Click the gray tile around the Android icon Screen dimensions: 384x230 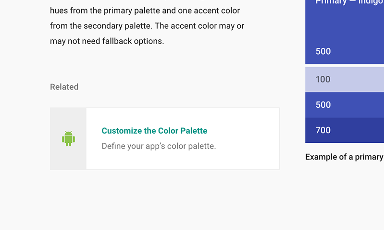click(x=68, y=119)
